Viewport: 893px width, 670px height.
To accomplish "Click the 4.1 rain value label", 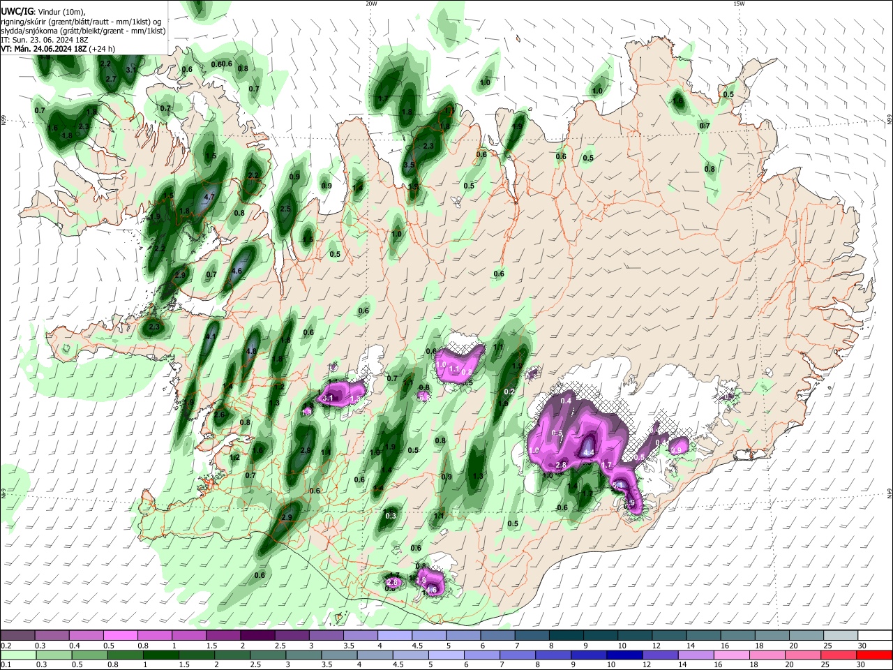I will [211, 336].
